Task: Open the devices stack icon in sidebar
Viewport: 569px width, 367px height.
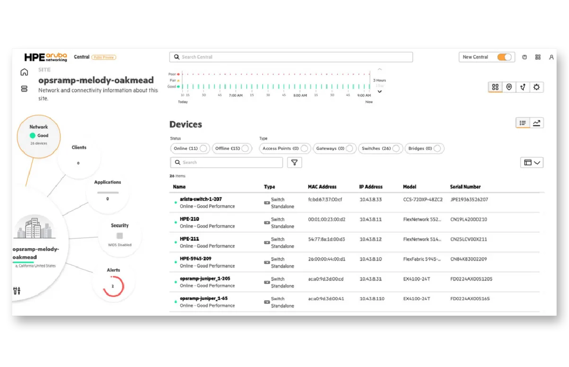Action: pyautogui.click(x=24, y=89)
